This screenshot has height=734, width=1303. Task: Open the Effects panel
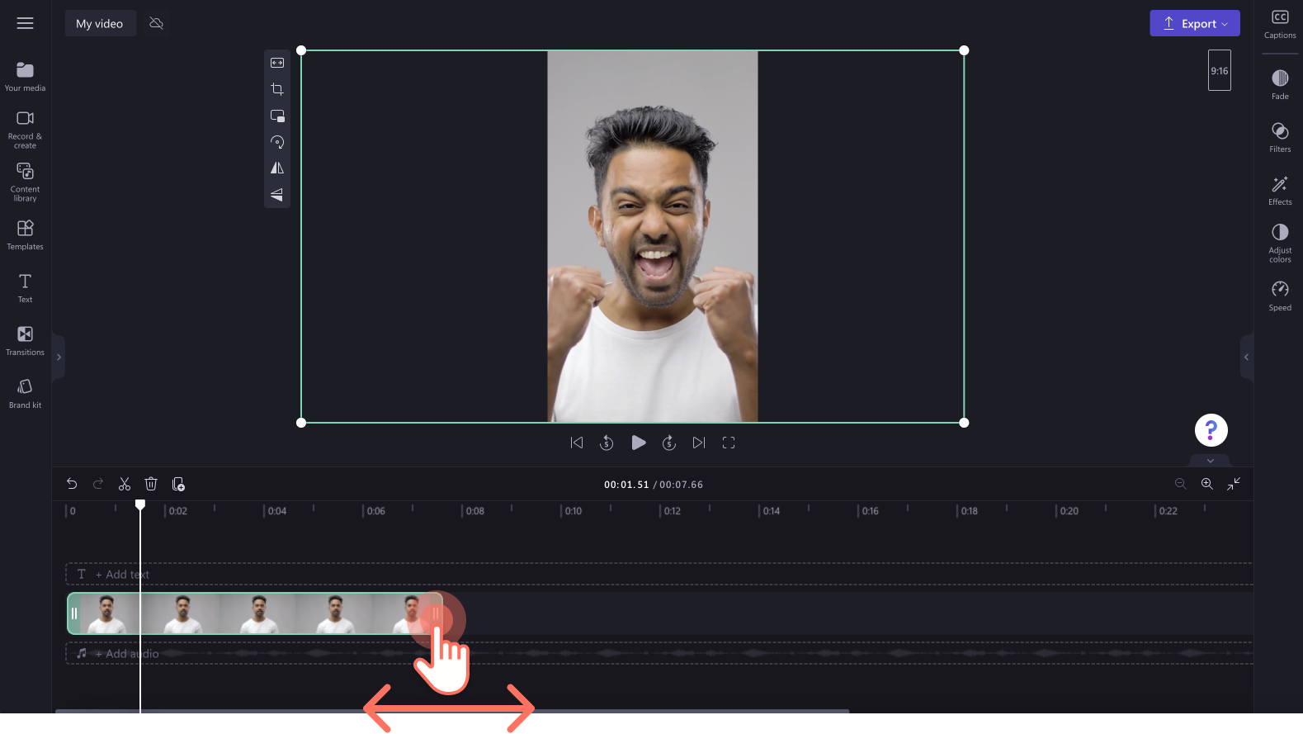tap(1280, 191)
